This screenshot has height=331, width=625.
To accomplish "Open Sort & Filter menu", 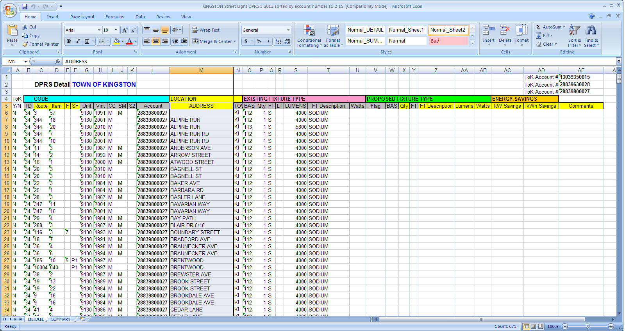I will click(575, 36).
